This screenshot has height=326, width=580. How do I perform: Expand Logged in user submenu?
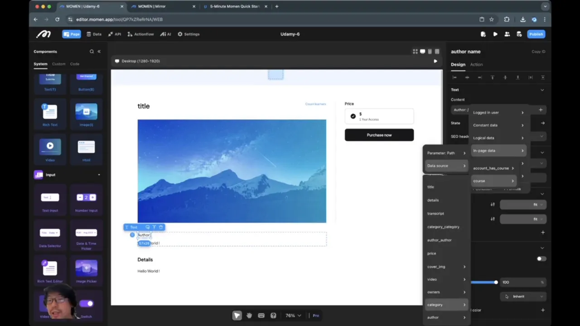498,112
